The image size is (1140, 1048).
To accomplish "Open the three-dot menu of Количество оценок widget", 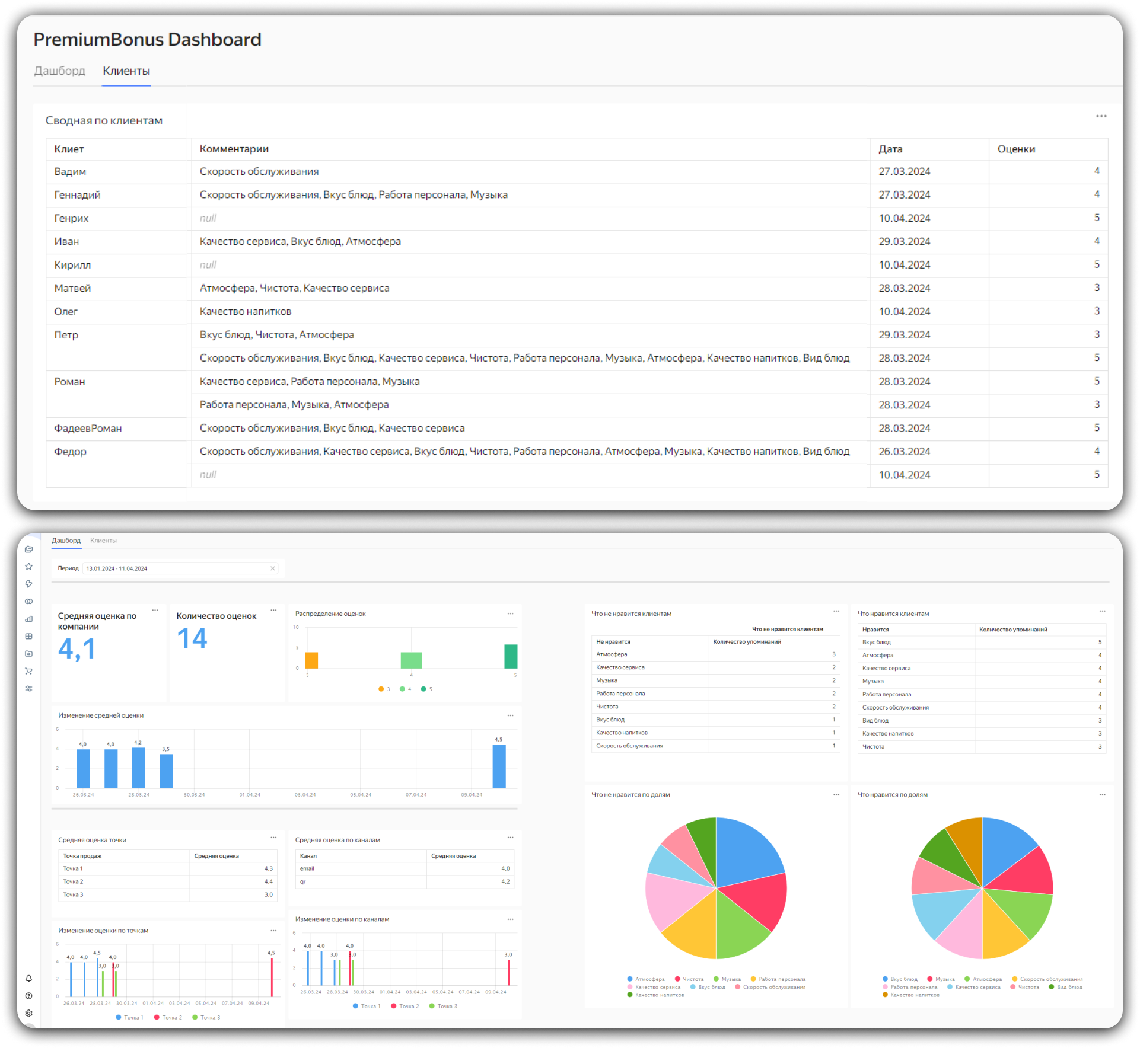I will (273, 610).
